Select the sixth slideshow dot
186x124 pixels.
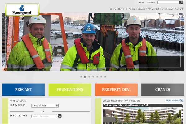pos(101,77)
